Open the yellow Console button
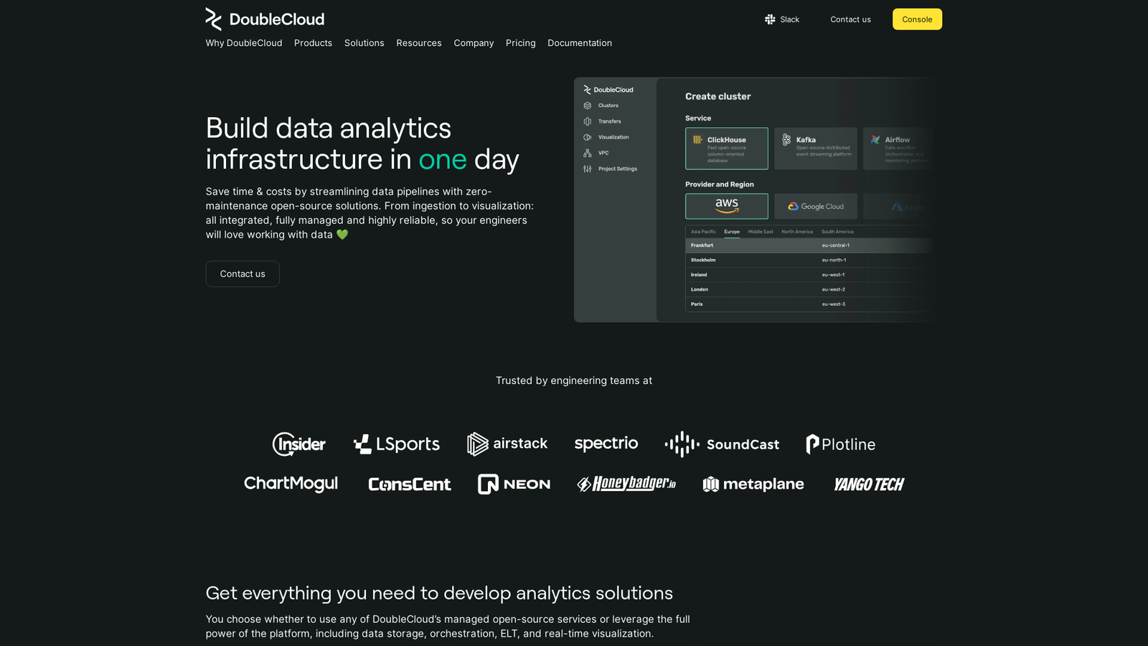Image resolution: width=1148 pixels, height=646 pixels. (x=917, y=19)
